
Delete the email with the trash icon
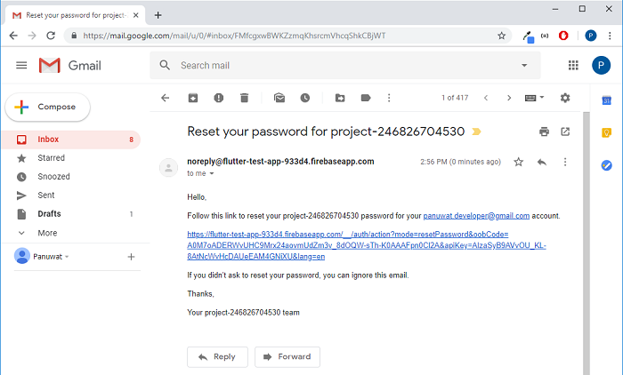tap(245, 98)
